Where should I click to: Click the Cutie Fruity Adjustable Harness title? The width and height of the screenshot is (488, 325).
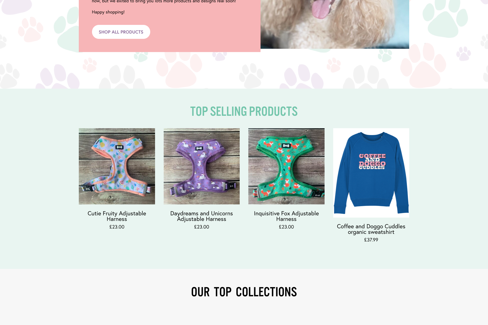117,216
